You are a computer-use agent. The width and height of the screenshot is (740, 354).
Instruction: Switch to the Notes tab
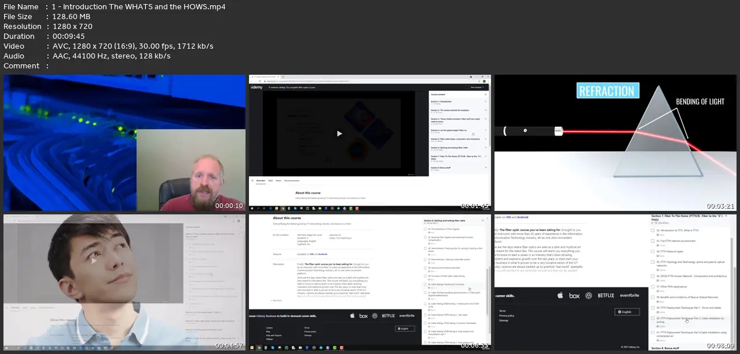coord(279,181)
